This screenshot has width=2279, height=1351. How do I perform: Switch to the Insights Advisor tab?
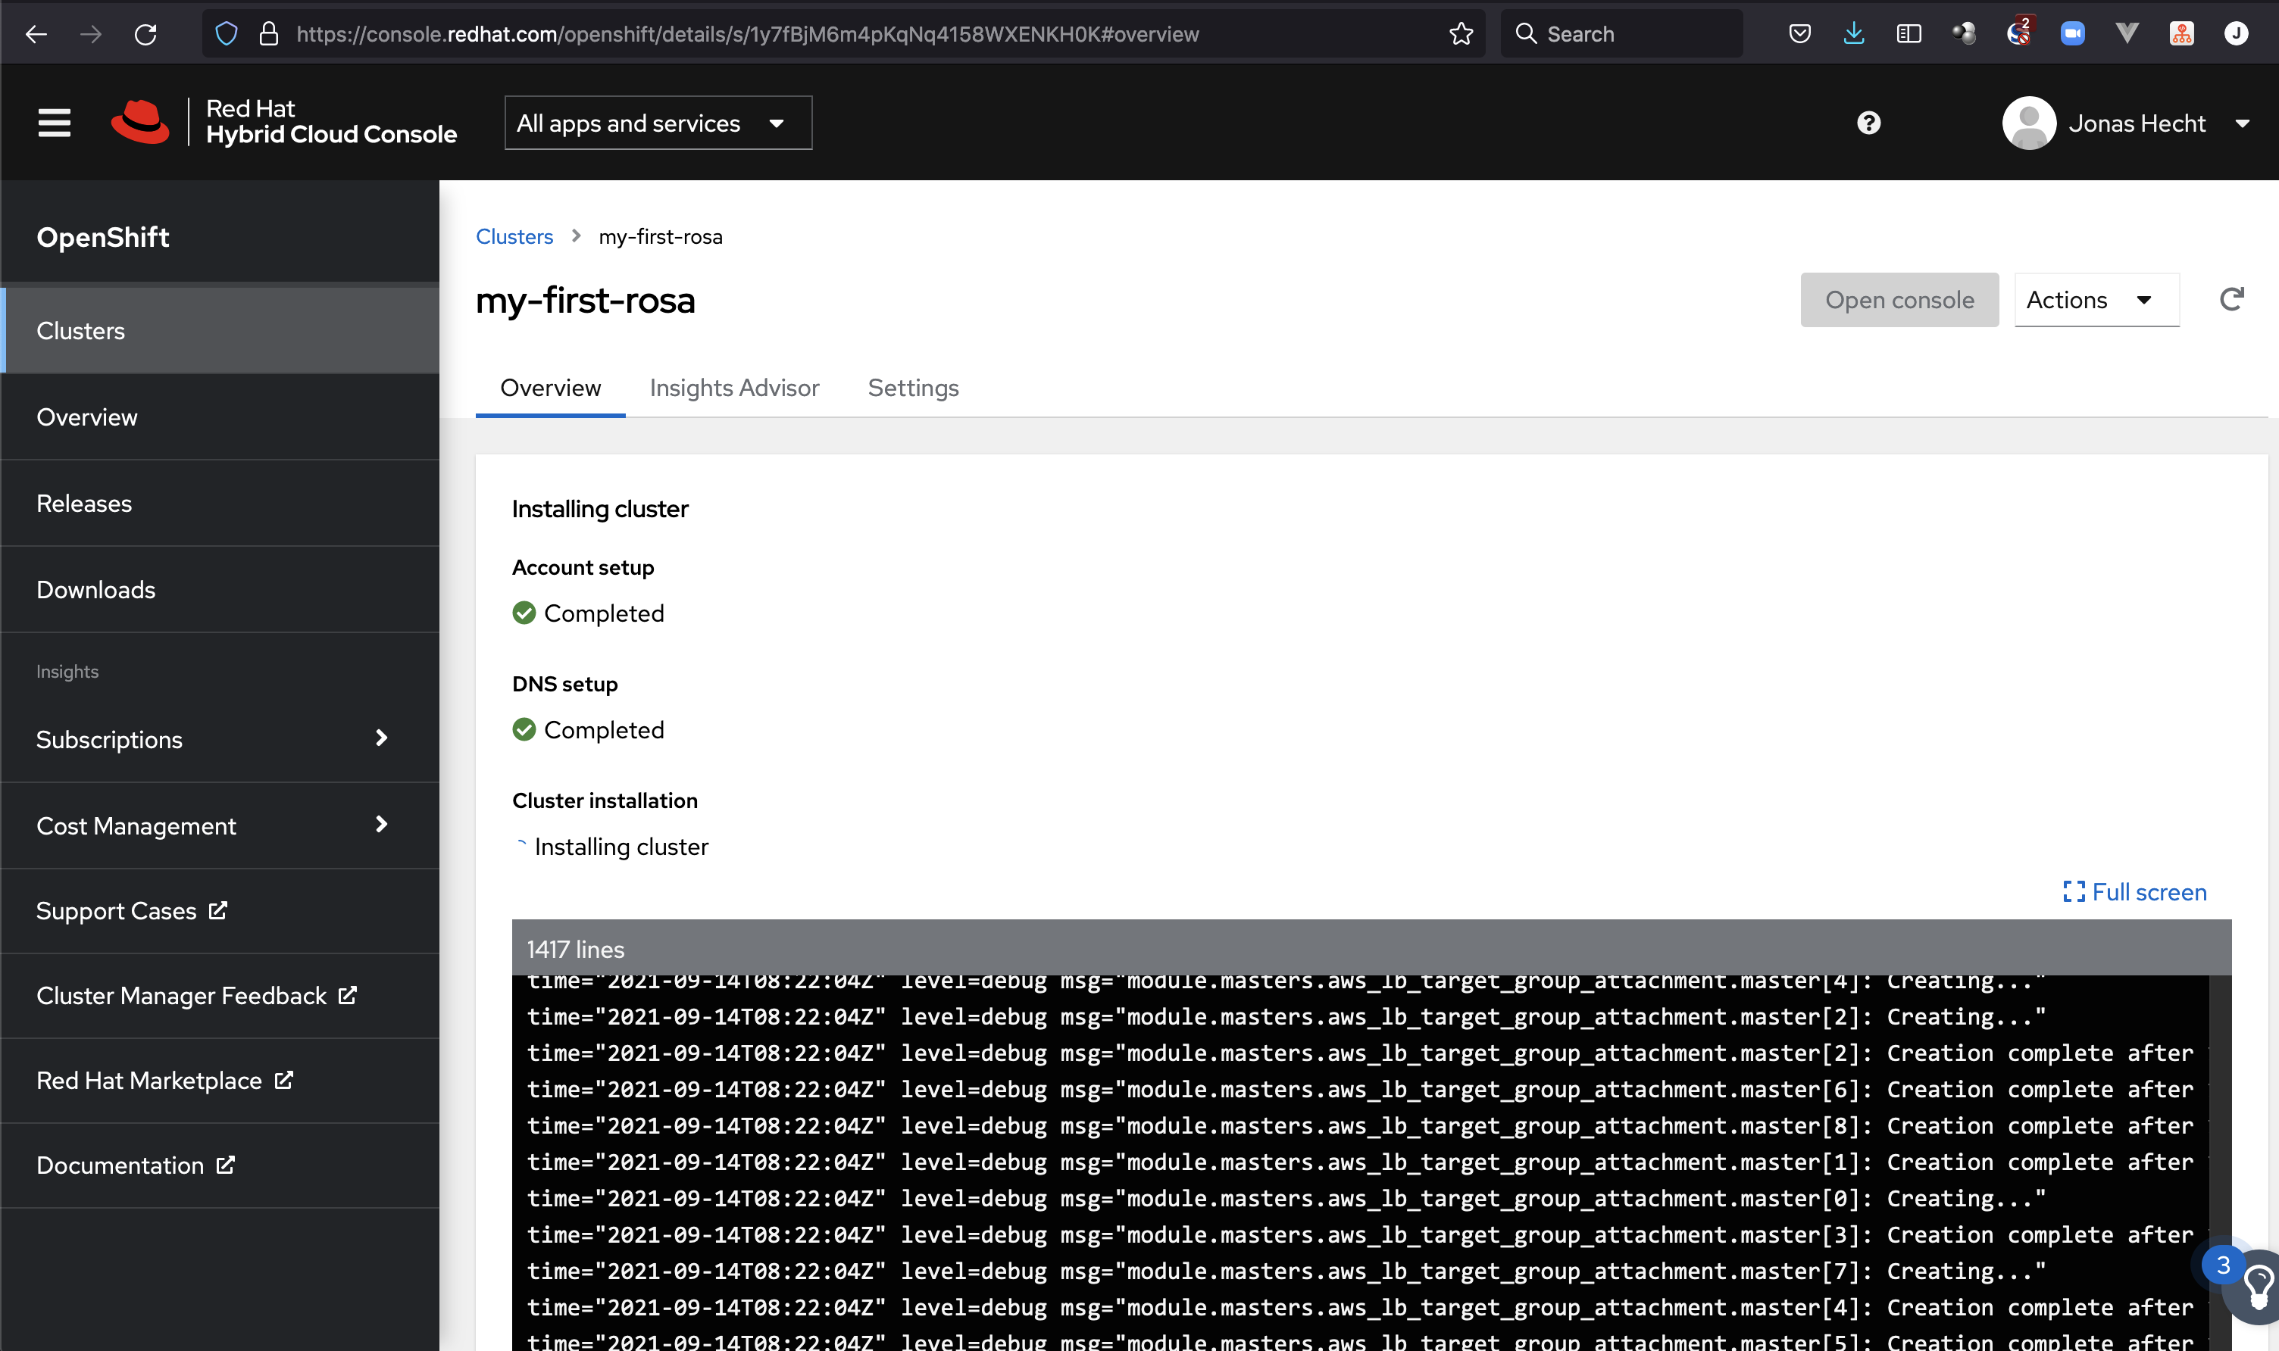pyautogui.click(x=734, y=388)
